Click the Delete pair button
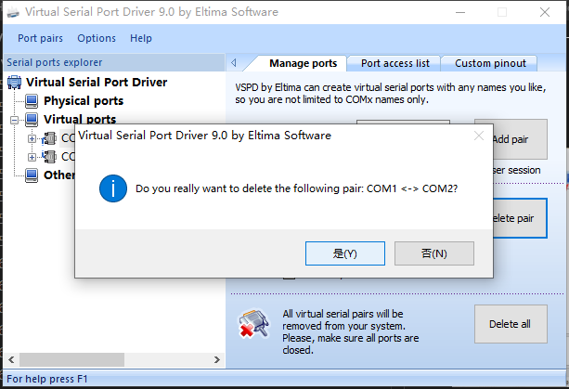Image resolution: width=569 pixels, height=389 pixels. pos(520,218)
